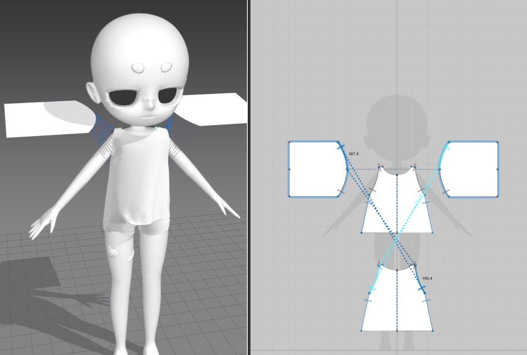Viewport: 527px width, 355px height.
Task: Select the straight outer edge of left sleeve pattern
Action: tap(289, 169)
